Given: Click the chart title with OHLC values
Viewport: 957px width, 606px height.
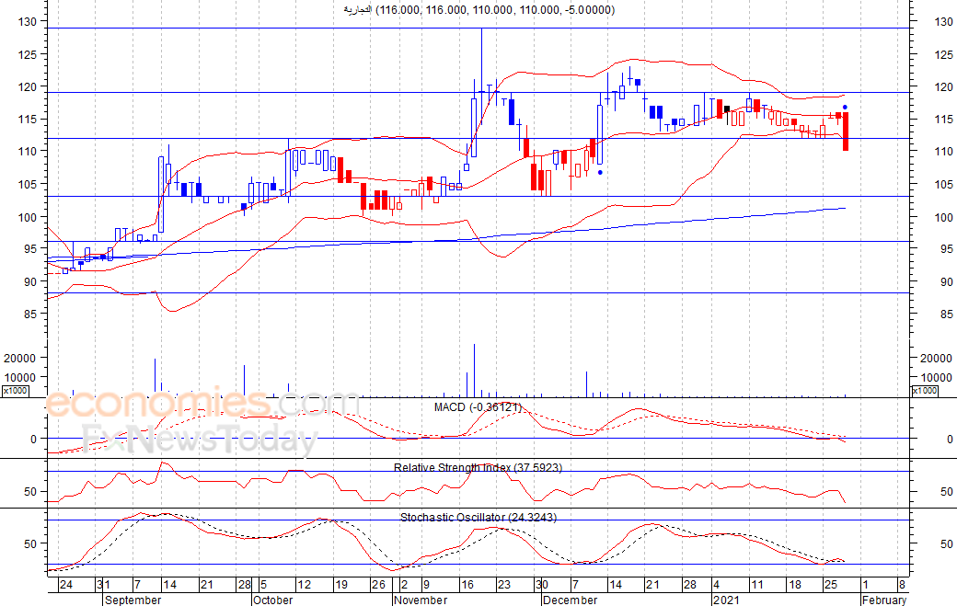Looking at the screenshot, I should coord(479,10).
